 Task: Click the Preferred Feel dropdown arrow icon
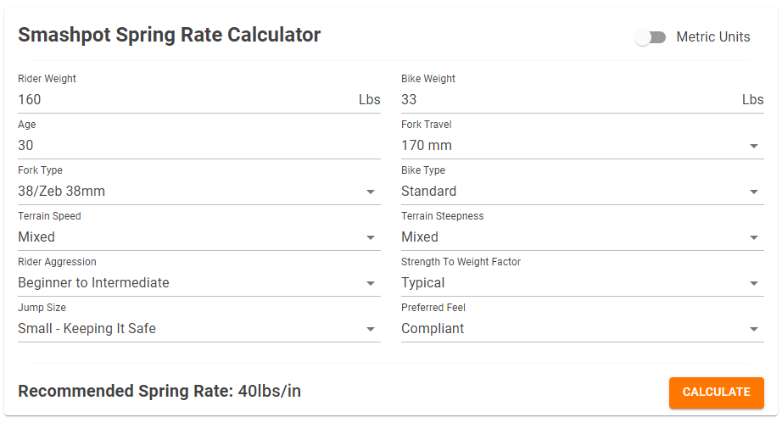point(754,330)
